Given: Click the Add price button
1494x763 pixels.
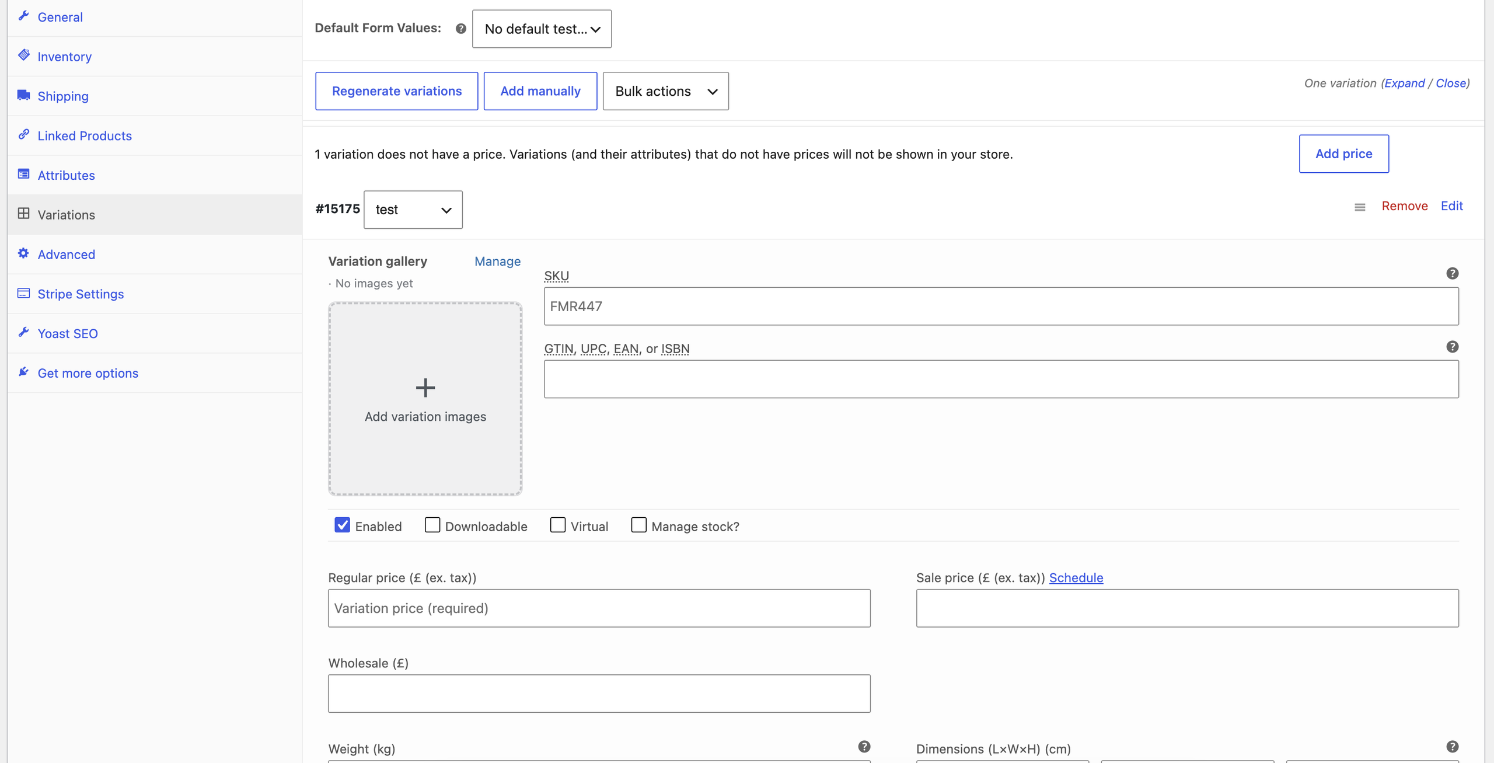Looking at the screenshot, I should pos(1344,154).
